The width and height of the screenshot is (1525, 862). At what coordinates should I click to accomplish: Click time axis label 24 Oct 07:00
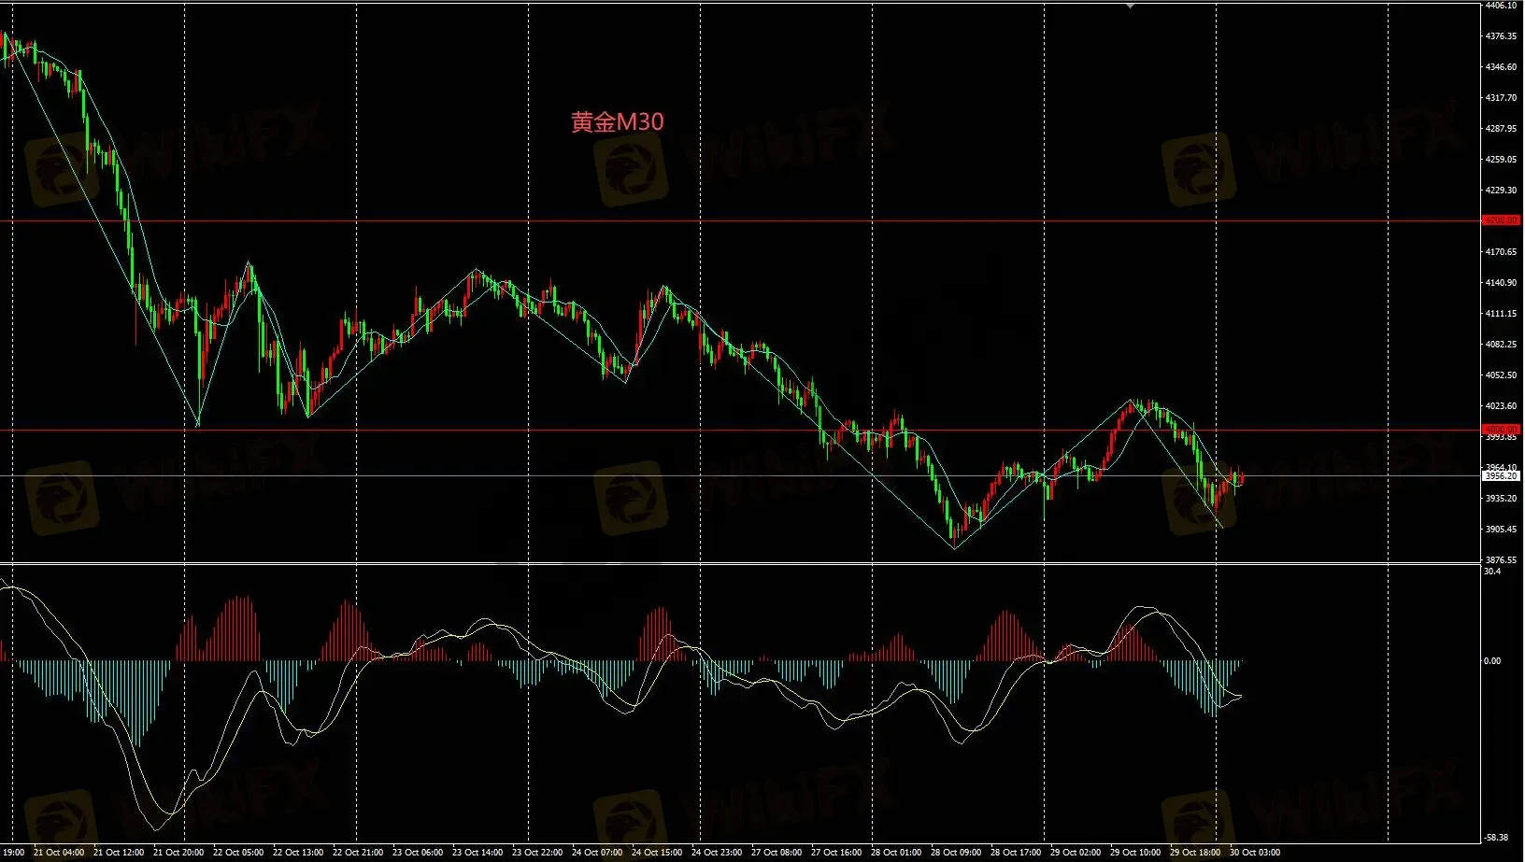tap(597, 853)
